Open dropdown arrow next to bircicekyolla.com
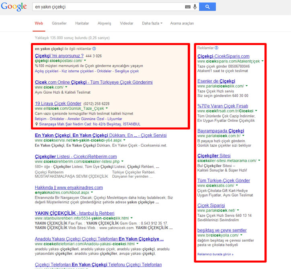Image resolution: width=291 pixels, height=269 pixels. coord(241,235)
